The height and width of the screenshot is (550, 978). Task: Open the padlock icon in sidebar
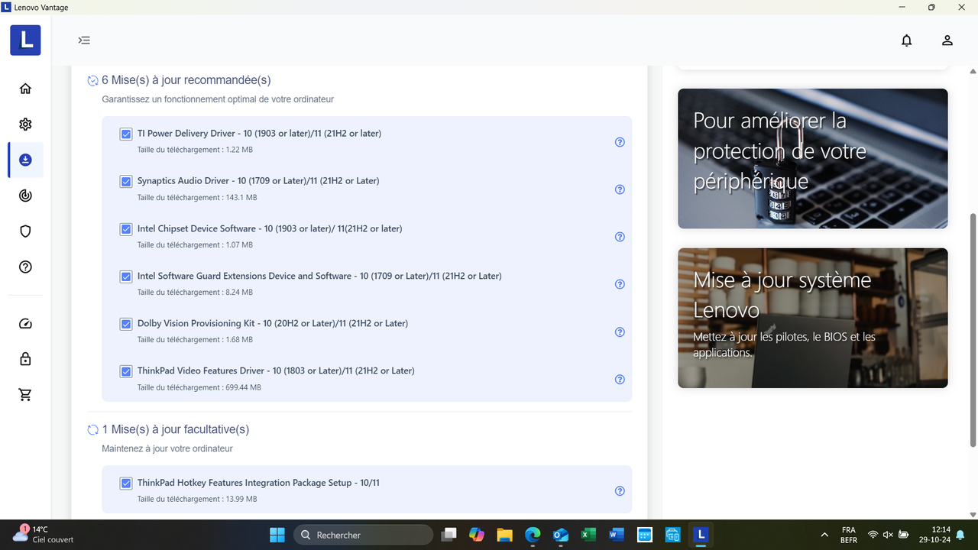tap(25, 359)
